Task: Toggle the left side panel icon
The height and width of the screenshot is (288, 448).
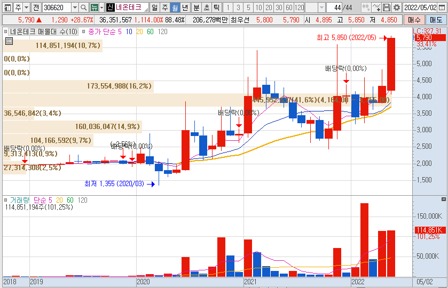Action: (x=8, y=7)
